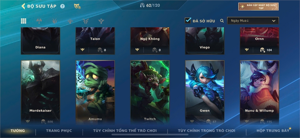
Task: Open the help question mark icon
Action: (63, 6)
